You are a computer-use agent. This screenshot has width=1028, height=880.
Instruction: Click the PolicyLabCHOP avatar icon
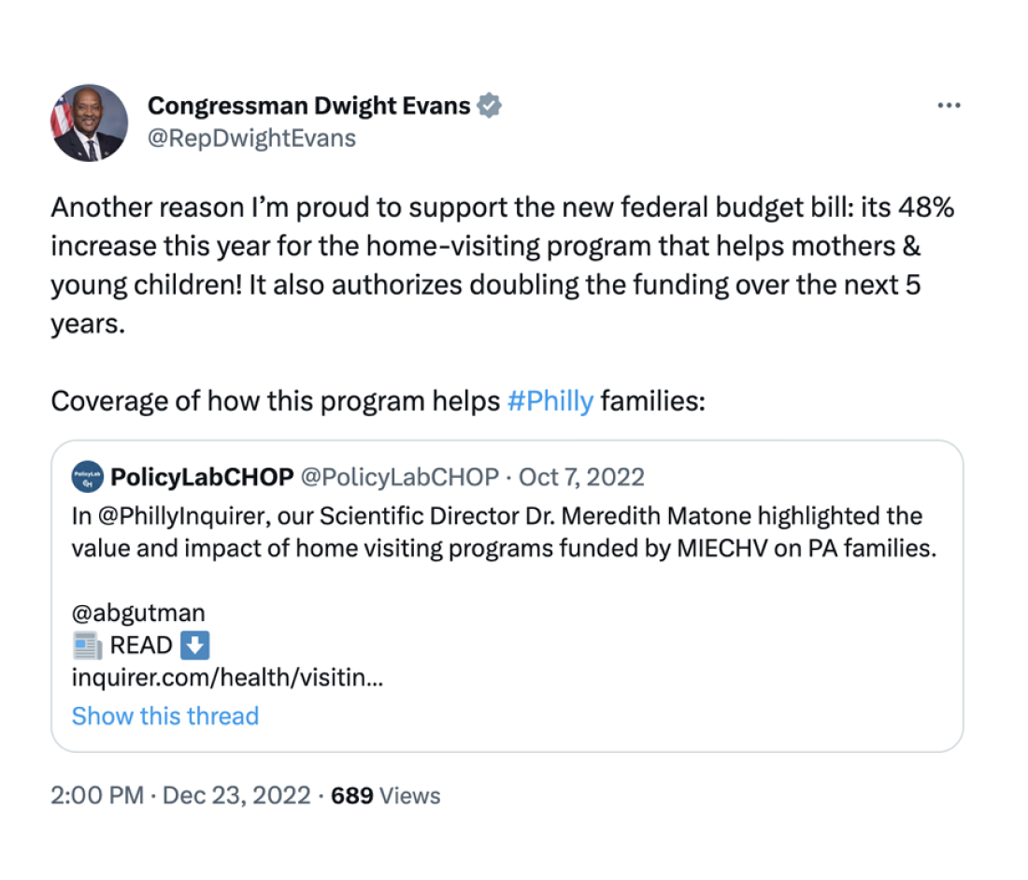pyautogui.click(x=87, y=478)
